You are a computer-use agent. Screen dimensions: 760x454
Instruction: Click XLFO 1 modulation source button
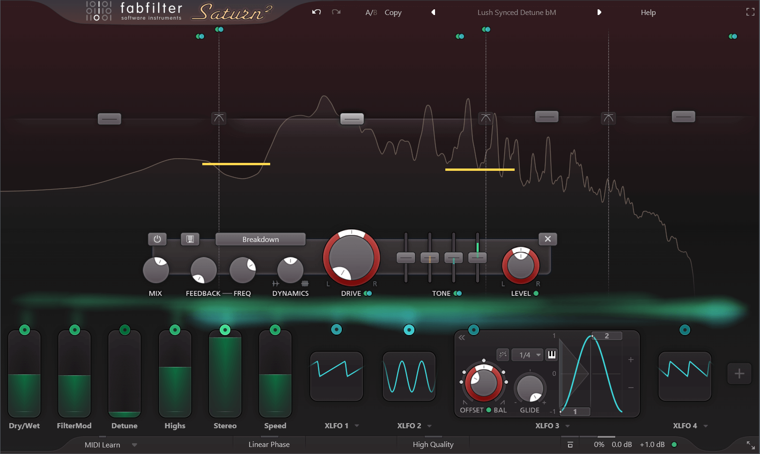click(337, 330)
